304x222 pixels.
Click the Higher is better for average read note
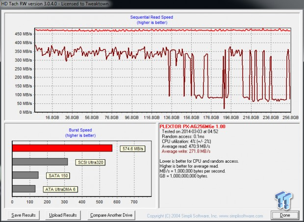click(x=189, y=166)
